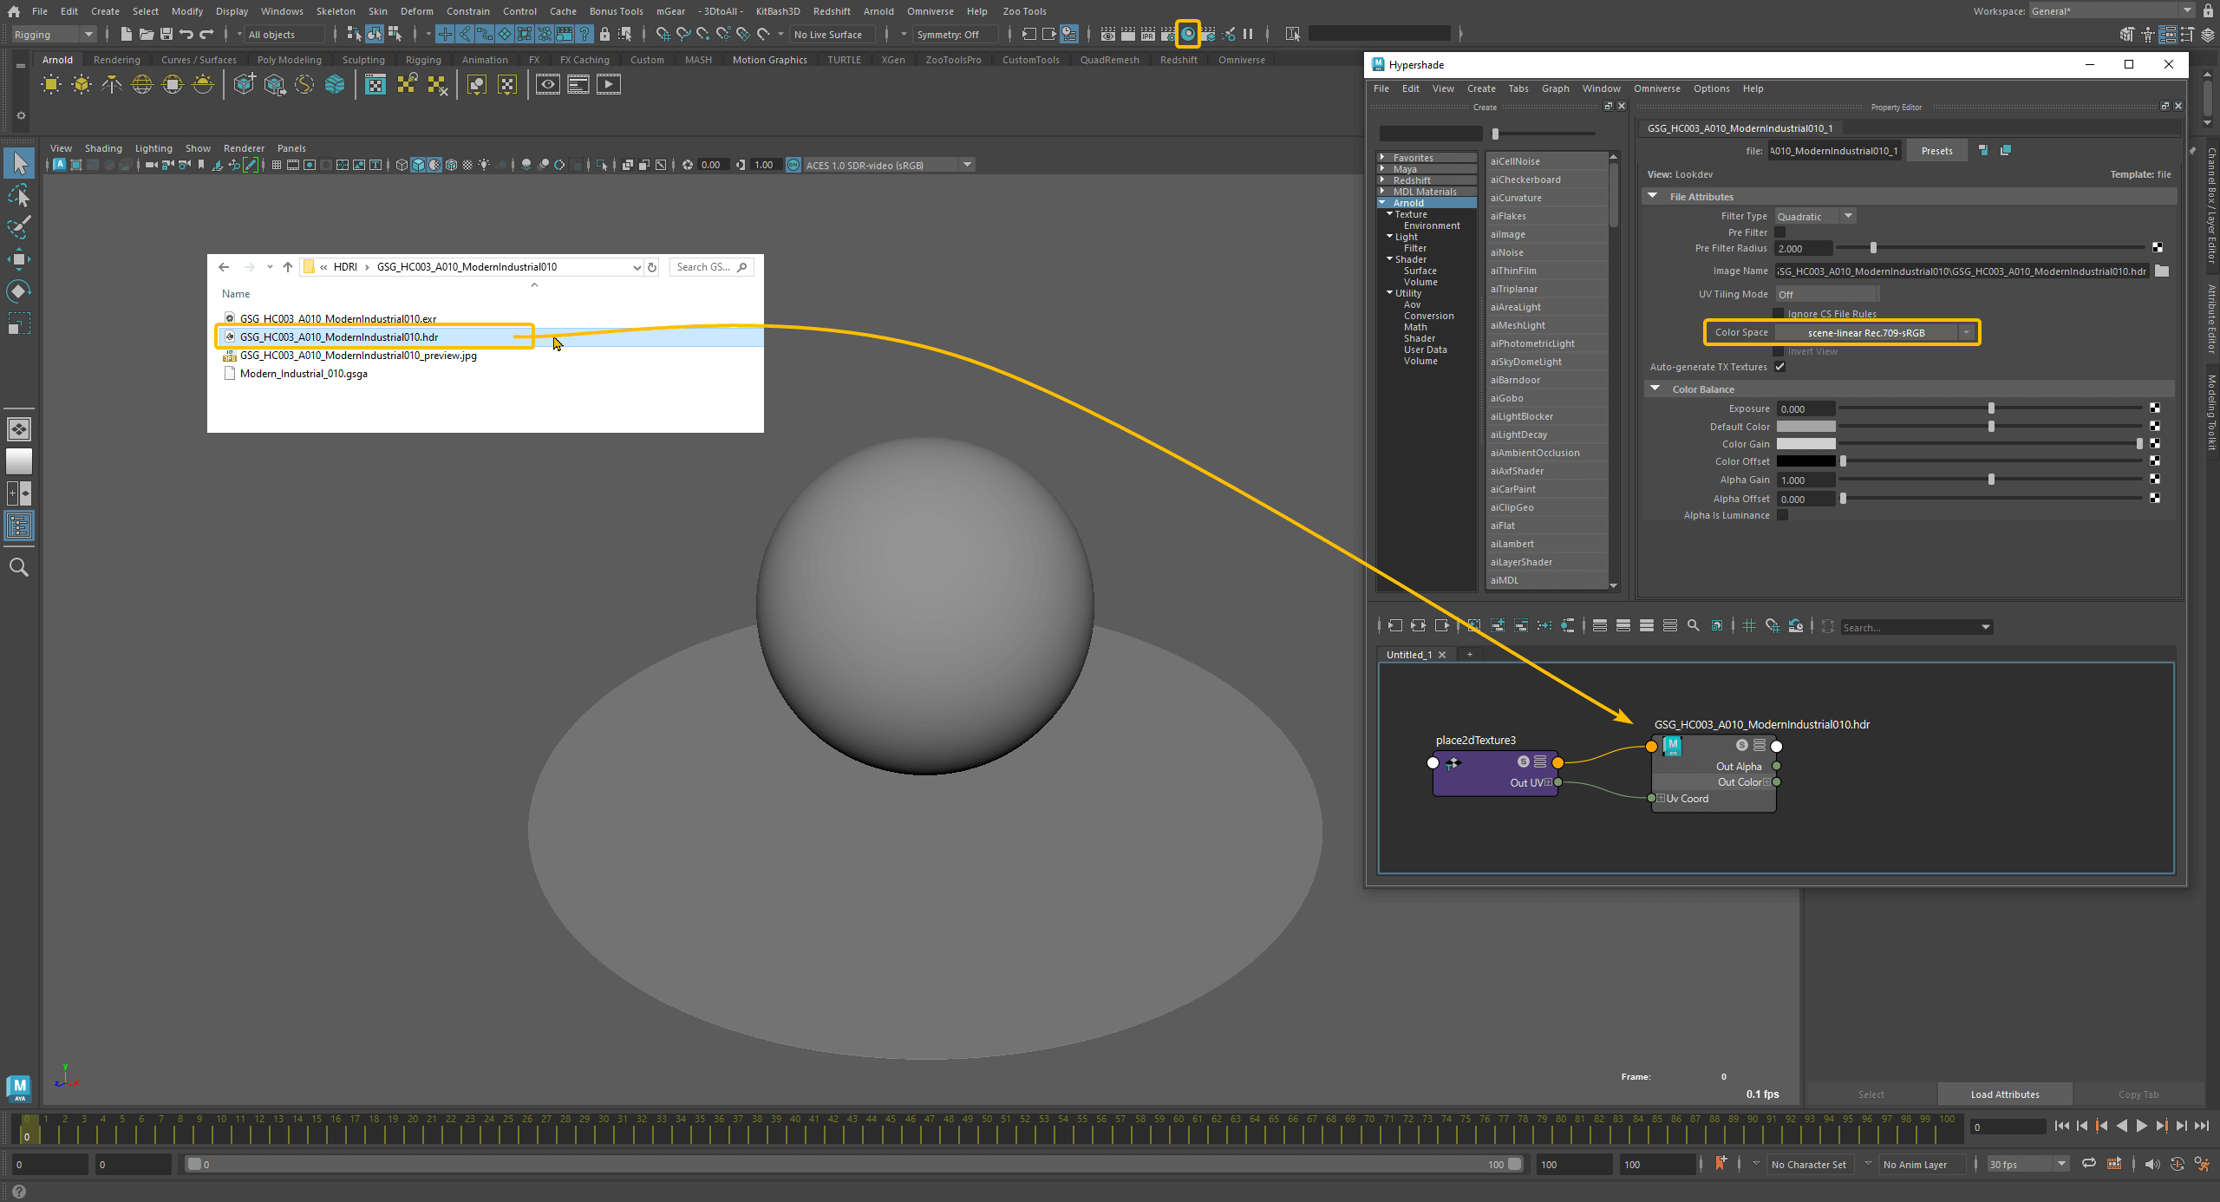Click Hypershade output connections icon

tap(1441, 625)
